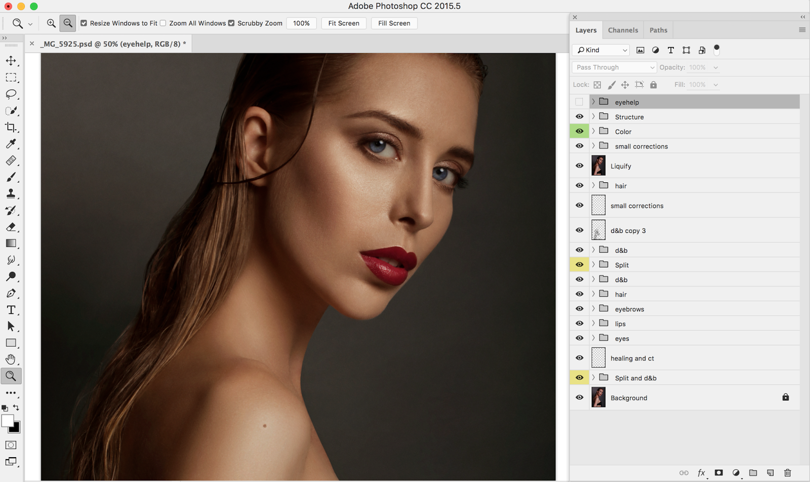Image resolution: width=810 pixels, height=482 pixels.
Task: Switch to the Channels tab
Action: (623, 30)
